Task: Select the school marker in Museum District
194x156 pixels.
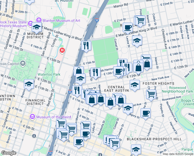Action: click(37, 27)
